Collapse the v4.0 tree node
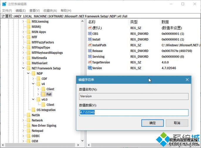 (x=33, y=99)
